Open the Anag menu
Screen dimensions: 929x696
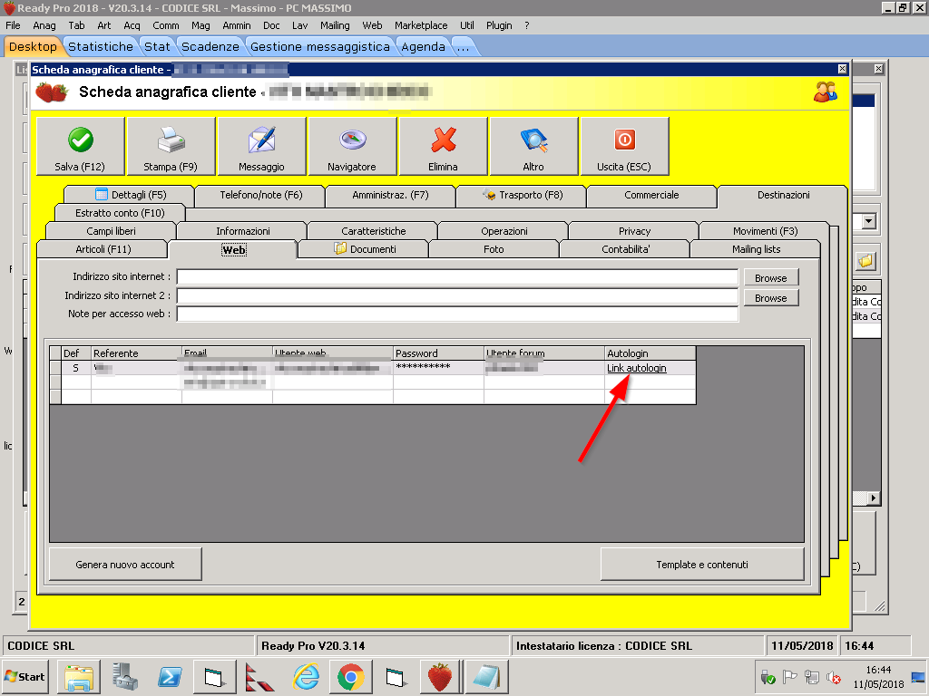pos(44,25)
